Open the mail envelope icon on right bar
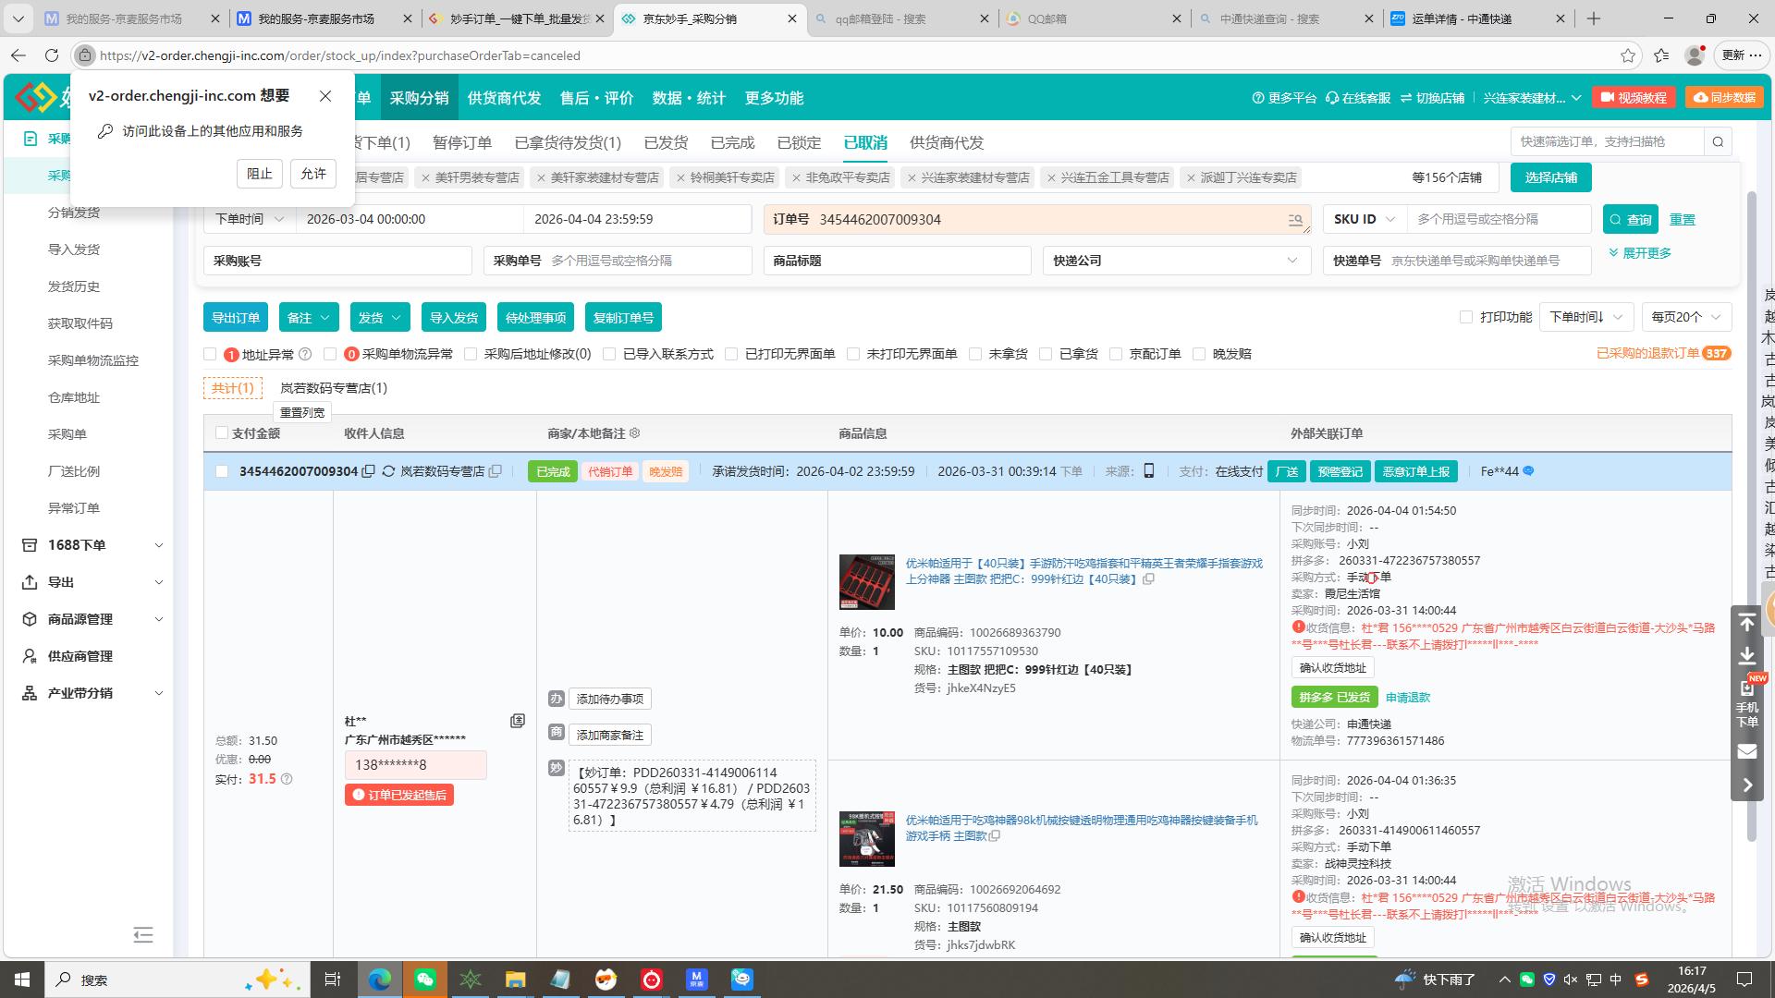1775x998 pixels. [x=1746, y=751]
